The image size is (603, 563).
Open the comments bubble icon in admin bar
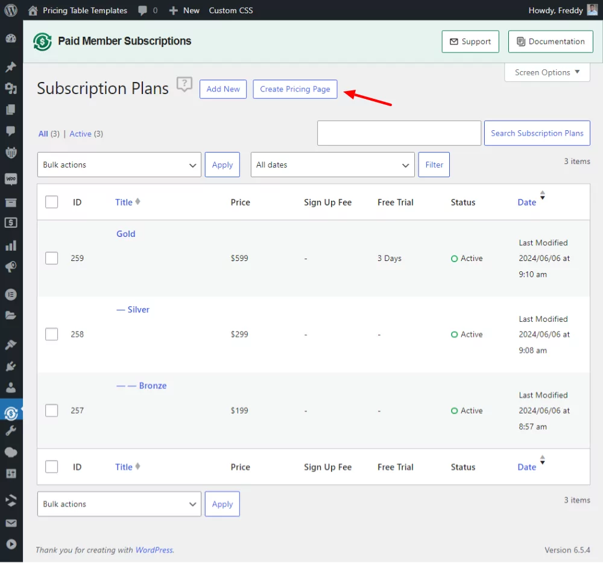coord(143,10)
